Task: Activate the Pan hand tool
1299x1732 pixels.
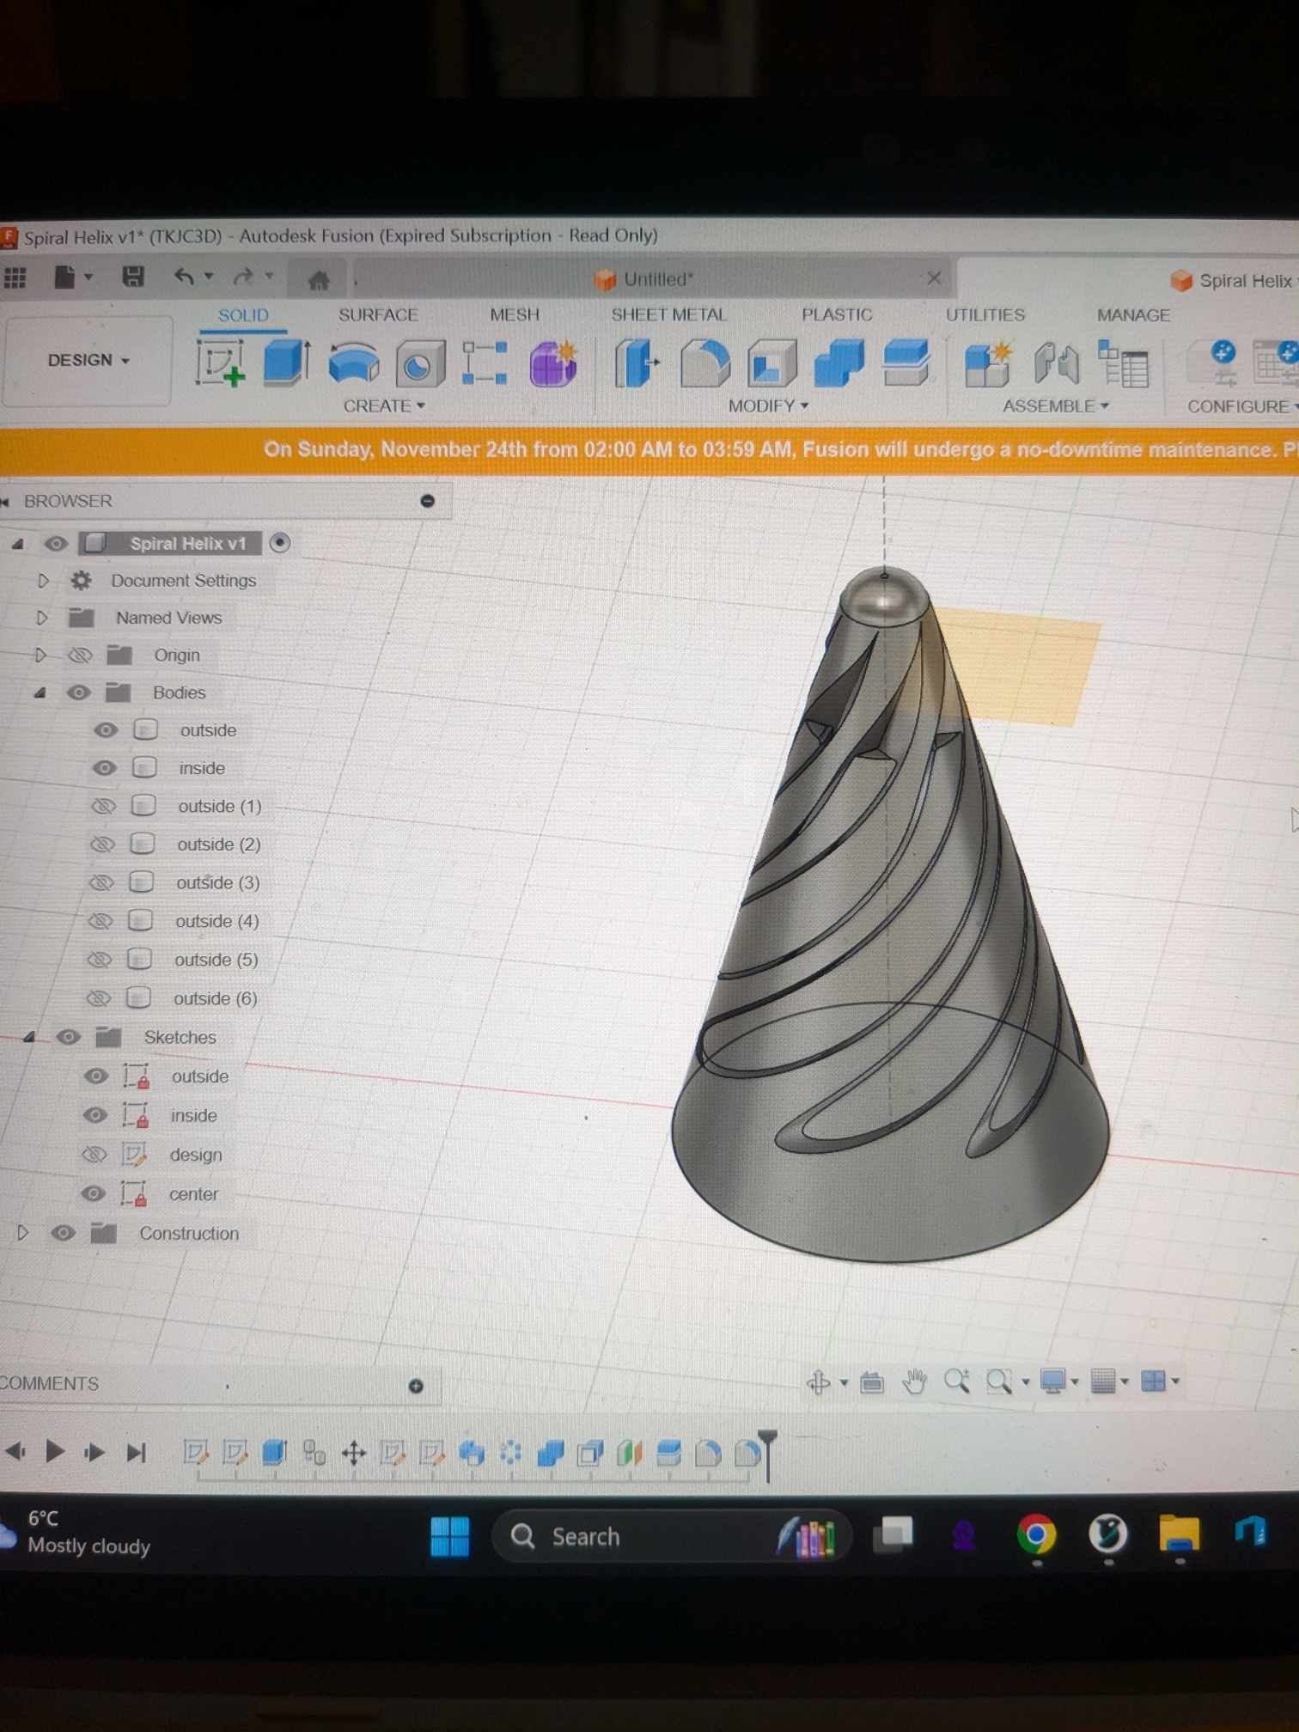Action: 914,1381
